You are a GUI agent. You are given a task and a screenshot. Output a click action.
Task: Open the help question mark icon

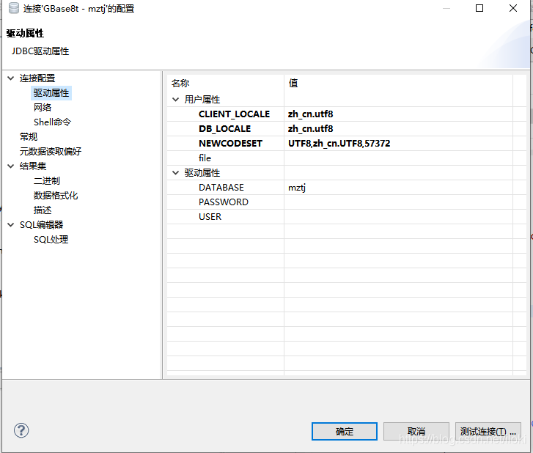tap(21, 430)
